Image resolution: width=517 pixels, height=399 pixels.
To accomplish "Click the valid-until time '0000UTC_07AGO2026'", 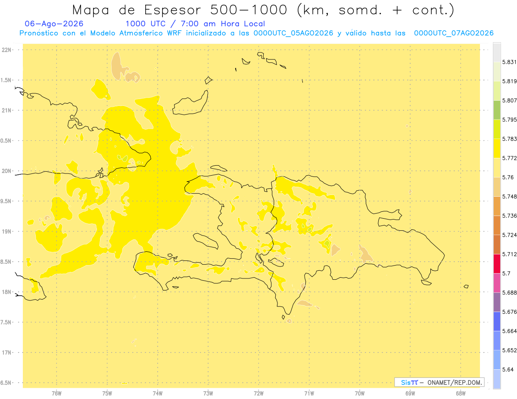I will (454, 33).
